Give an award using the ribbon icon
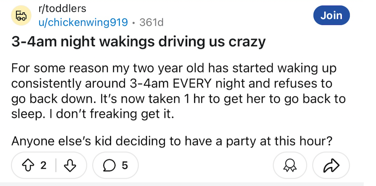 (x=290, y=166)
